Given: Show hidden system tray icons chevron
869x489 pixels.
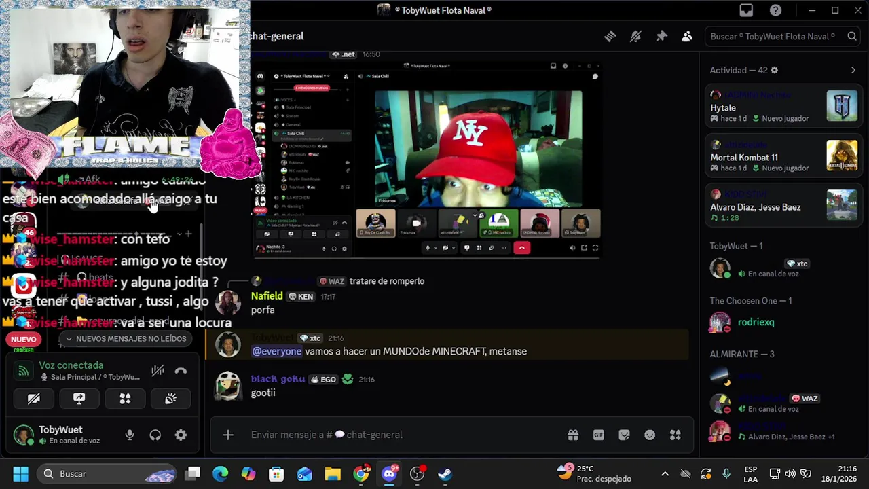Looking at the screenshot, I should [x=665, y=474].
